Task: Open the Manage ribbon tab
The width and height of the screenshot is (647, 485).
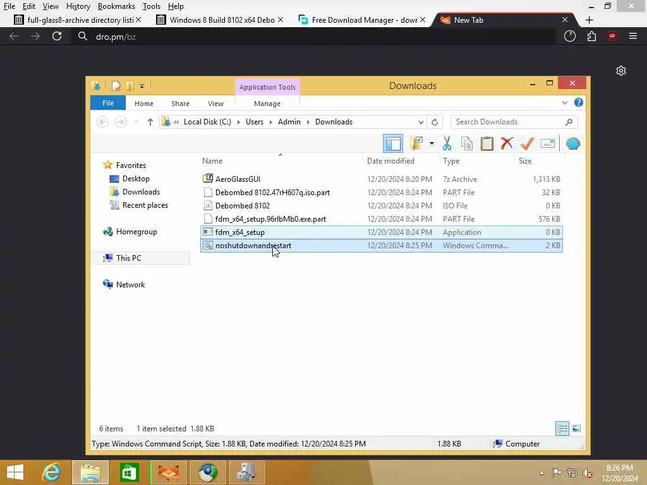Action: pyautogui.click(x=267, y=104)
